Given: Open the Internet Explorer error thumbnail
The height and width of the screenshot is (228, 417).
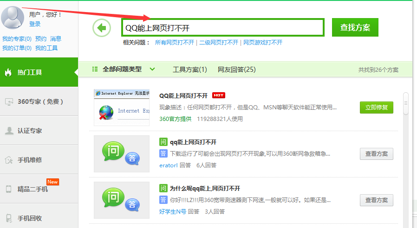Looking at the screenshot, I should (x=122, y=108).
